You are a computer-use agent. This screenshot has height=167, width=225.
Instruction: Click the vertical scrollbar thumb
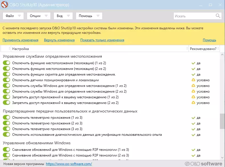tap(222, 121)
